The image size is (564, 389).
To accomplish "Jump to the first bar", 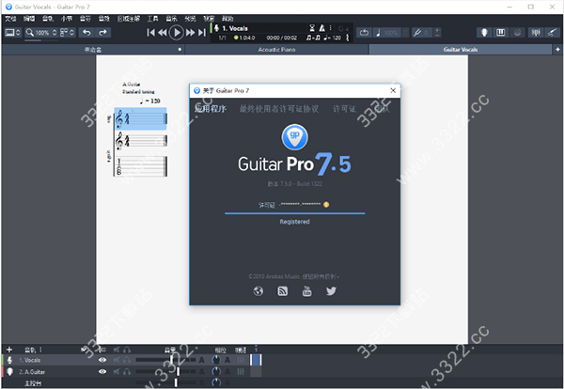I will tap(151, 33).
